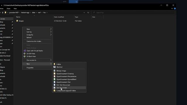
Task: Open Explorer help with the blue question icon
Action: (x=175, y=8)
